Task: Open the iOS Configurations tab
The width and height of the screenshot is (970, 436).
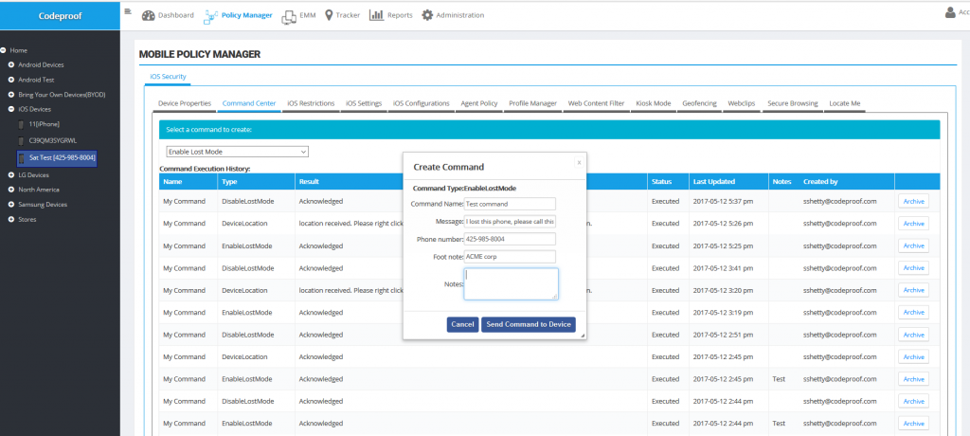Action: click(x=422, y=103)
